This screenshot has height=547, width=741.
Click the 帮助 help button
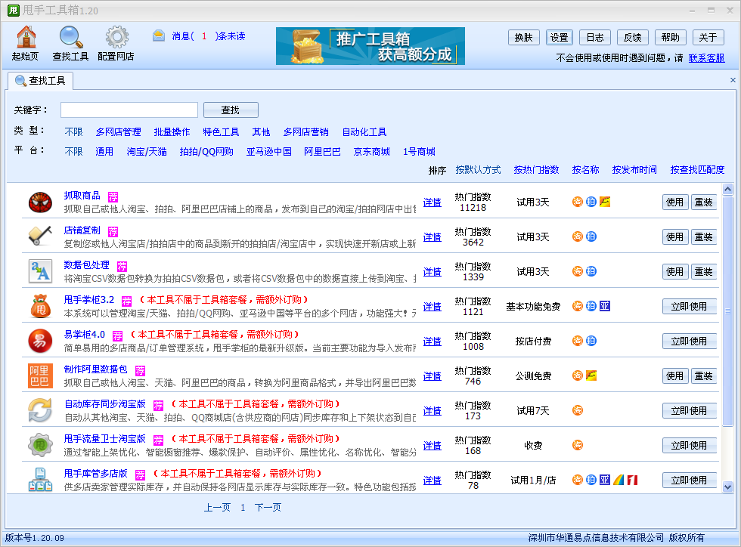tap(671, 37)
